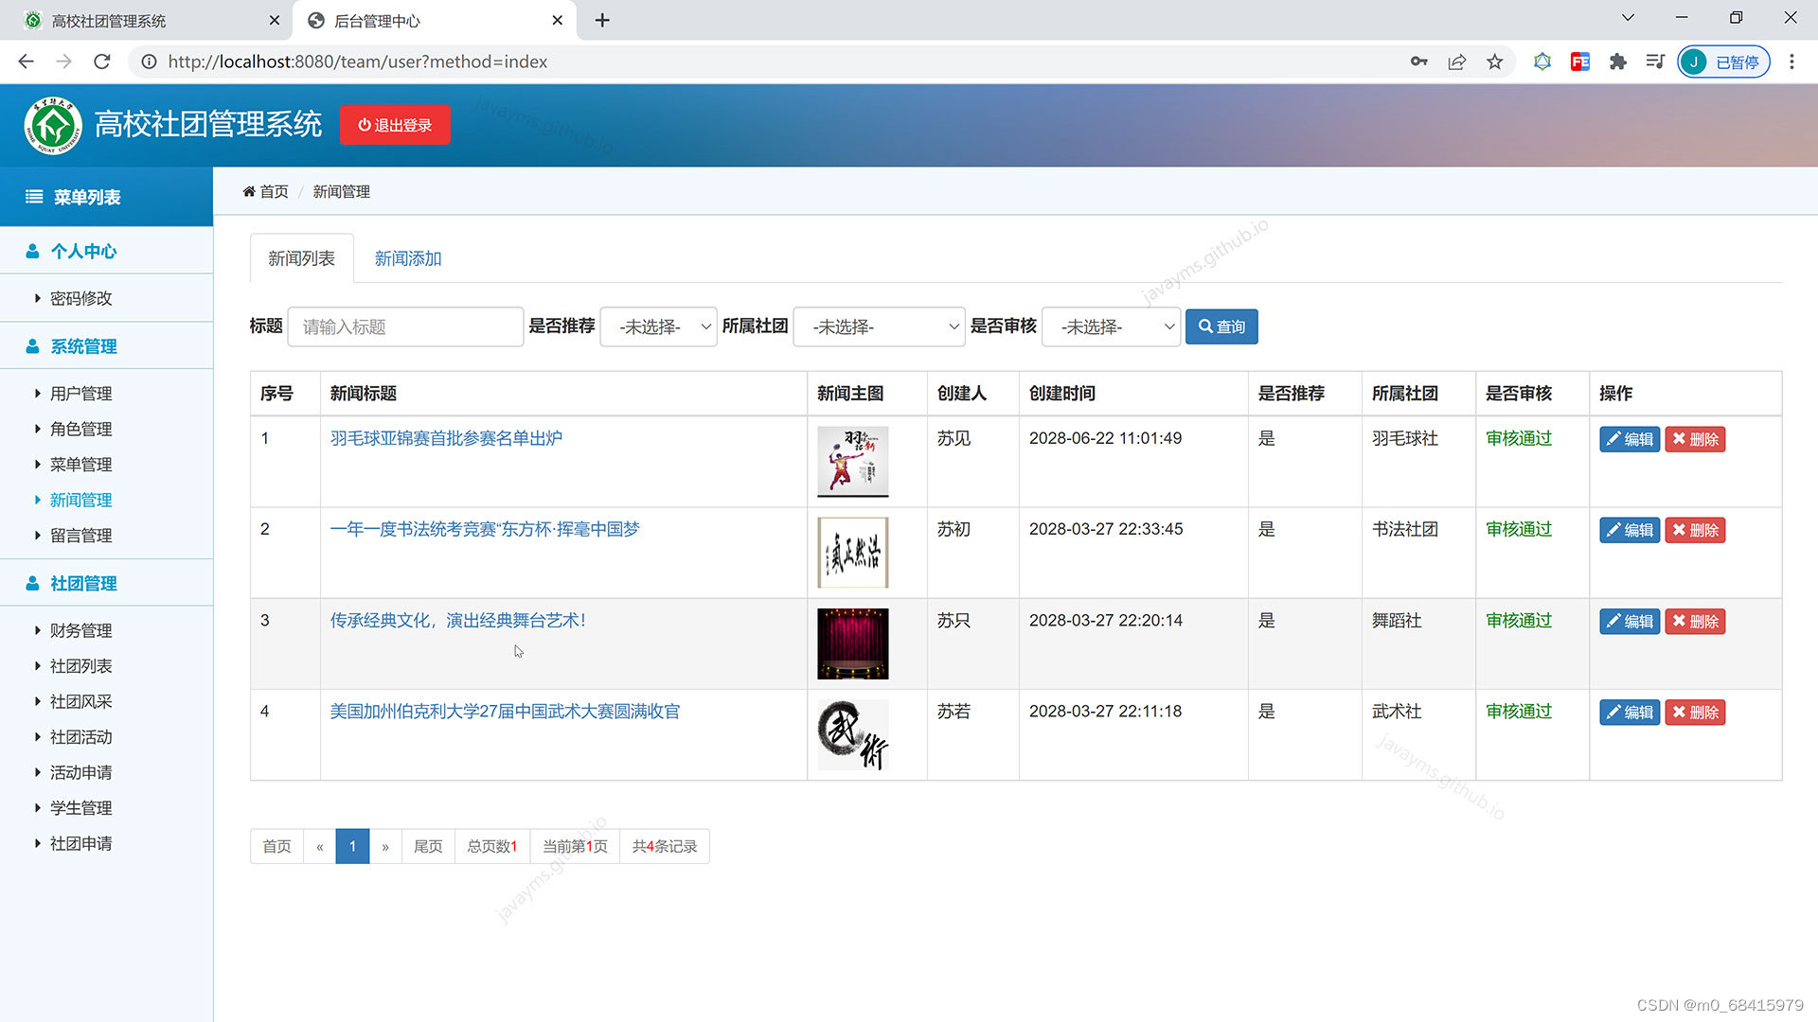1818x1022 pixels.
Task: Open the 所属社团 dropdown filter
Action: coord(879,326)
